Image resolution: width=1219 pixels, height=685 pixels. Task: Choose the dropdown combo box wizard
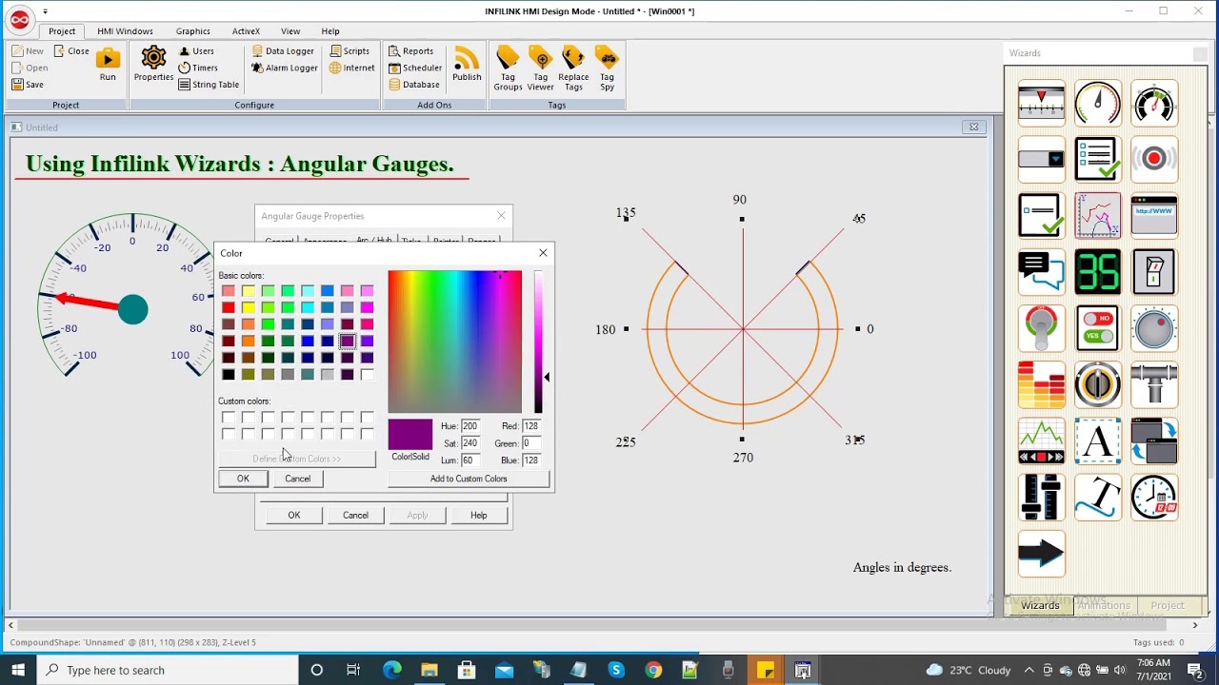(x=1041, y=159)
